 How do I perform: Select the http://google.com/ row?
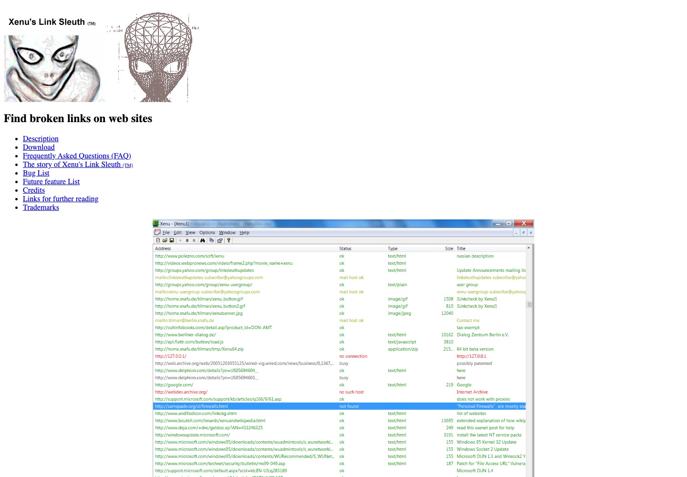coord(339,385)
